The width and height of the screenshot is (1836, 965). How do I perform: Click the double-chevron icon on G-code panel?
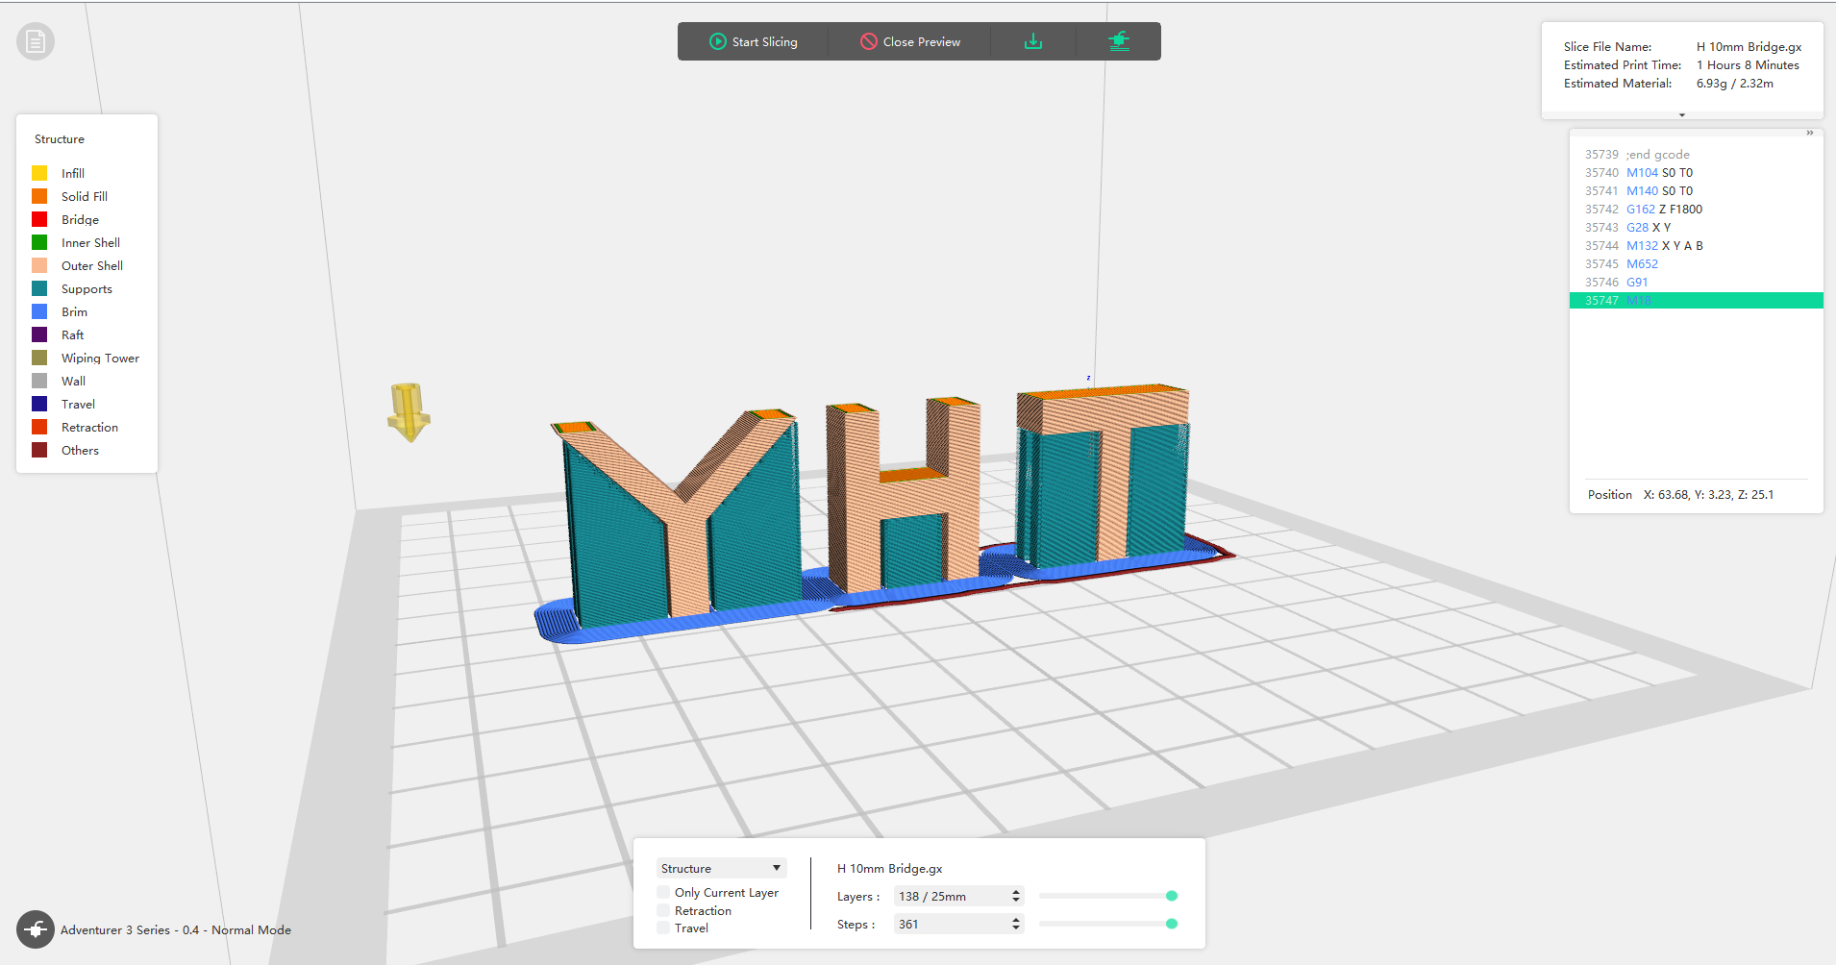tap(1810, 134)
